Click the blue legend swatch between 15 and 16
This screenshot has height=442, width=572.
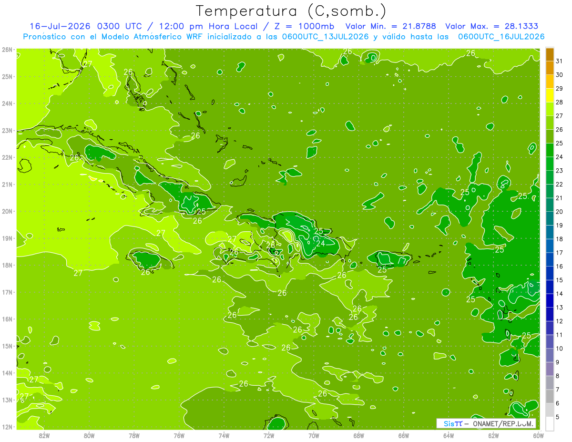[x=550, y=273]
